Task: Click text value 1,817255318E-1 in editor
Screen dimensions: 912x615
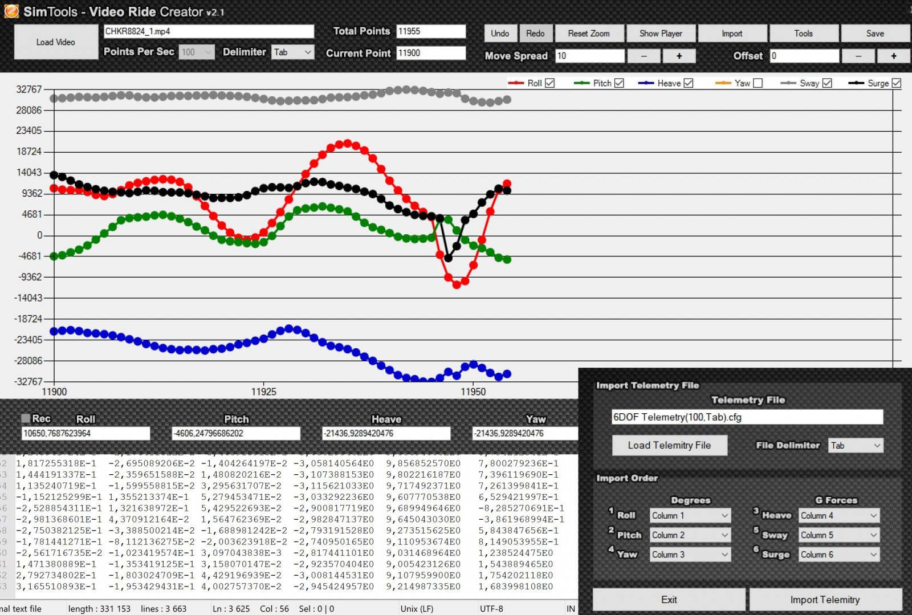Action: [56, 463]
